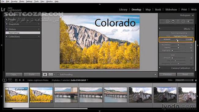This screenshot has height=112, width=199.
Task: Switch to the Map module
Action: tap(148, 9)
